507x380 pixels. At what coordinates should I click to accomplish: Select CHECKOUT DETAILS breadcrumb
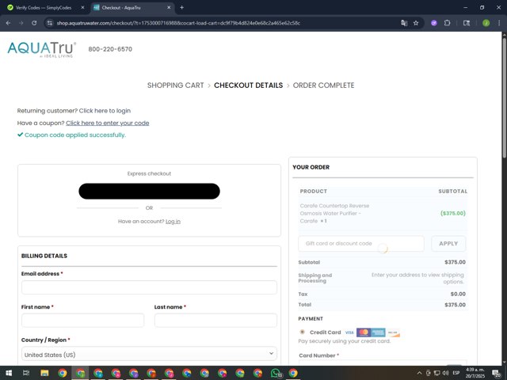tap(248, 85)
